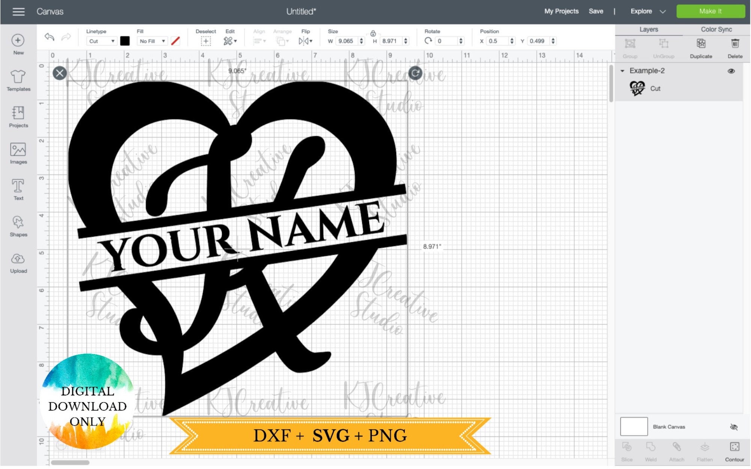The width and height of the screenshot is (751, 469).
Task: Toggle visibility of the Example-2 layer
Action: [731, 71]
